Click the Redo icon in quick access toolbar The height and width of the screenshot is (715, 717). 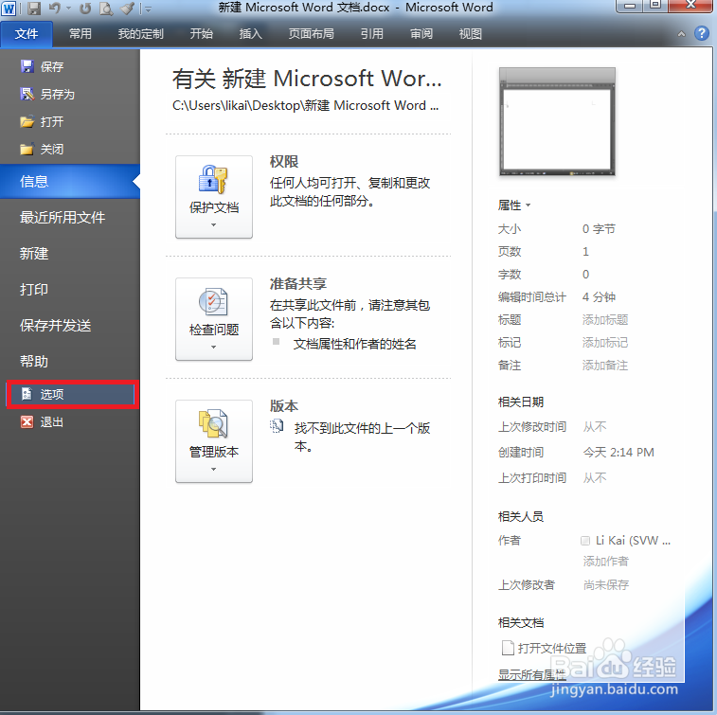[85, 9]
